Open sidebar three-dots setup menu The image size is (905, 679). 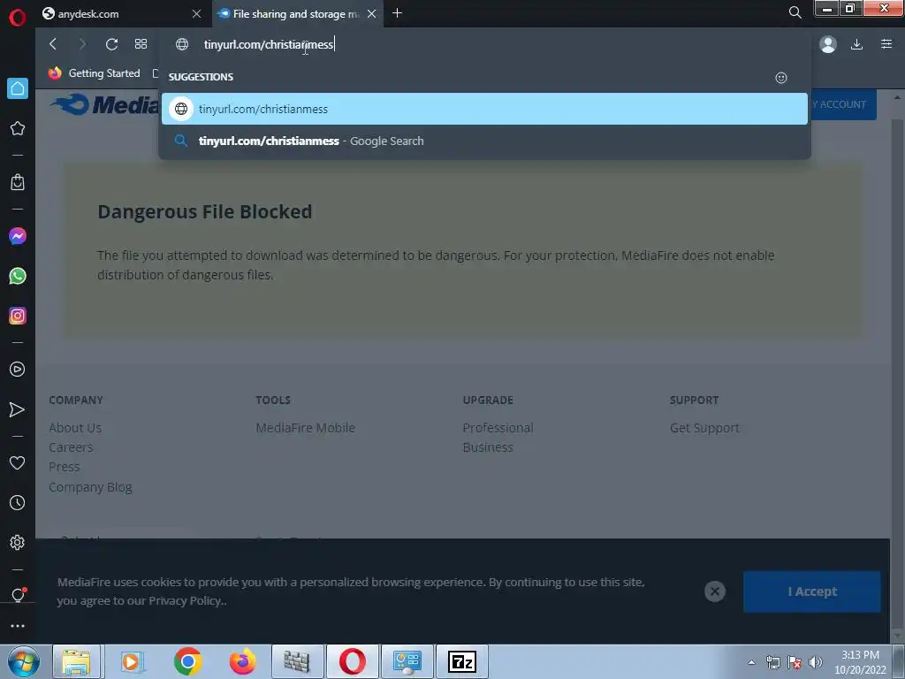[x=18, y=626]
